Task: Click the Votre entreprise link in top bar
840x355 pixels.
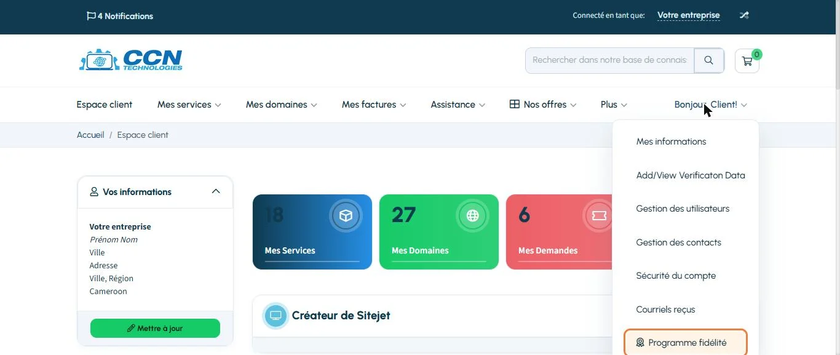Action: (x=688, y=15)
